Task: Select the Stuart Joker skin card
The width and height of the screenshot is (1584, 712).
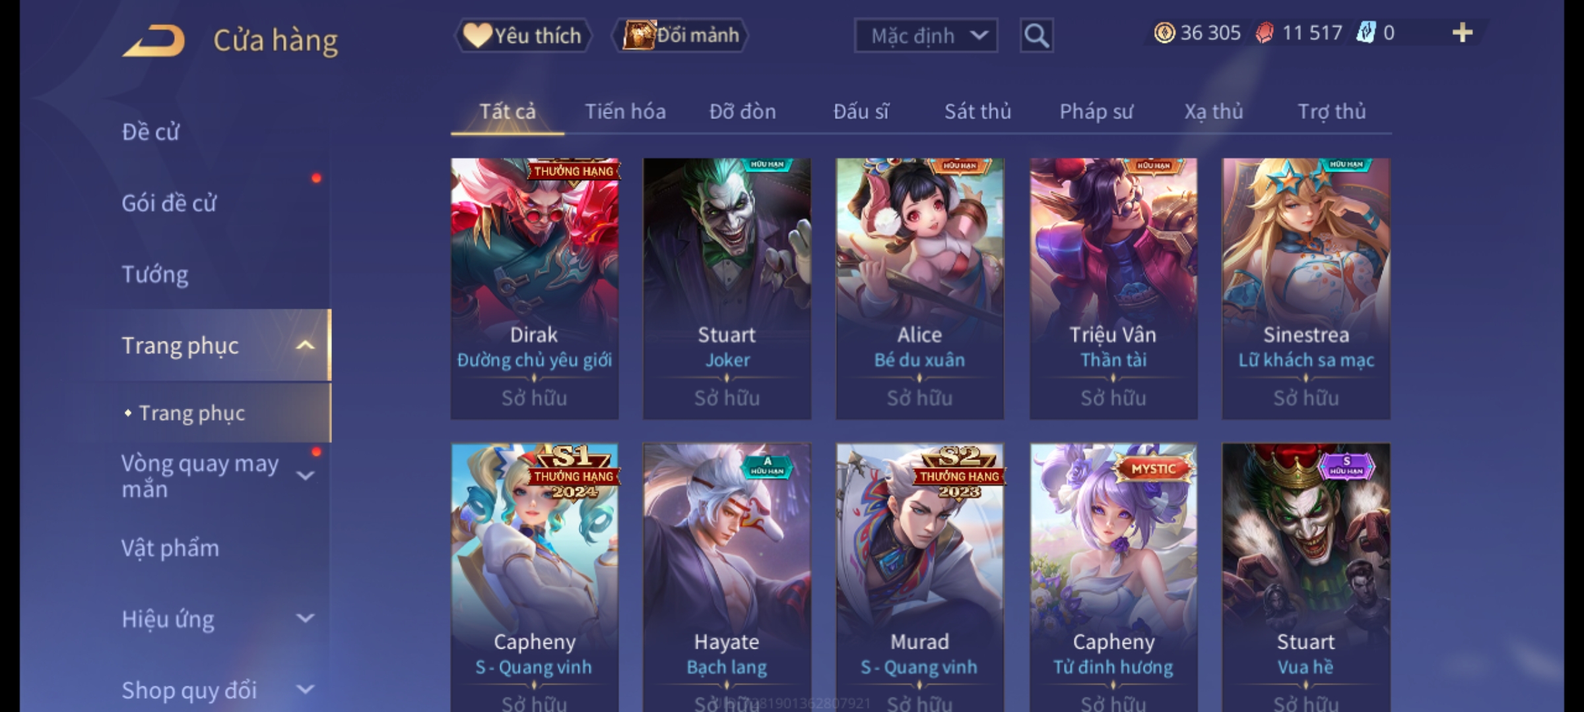Action: (x=727, y=289)
